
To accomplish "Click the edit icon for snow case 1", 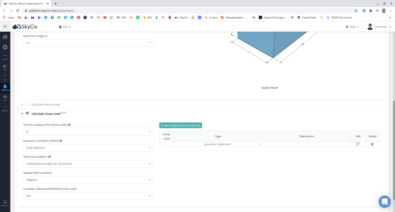I will tap(358, 144).
